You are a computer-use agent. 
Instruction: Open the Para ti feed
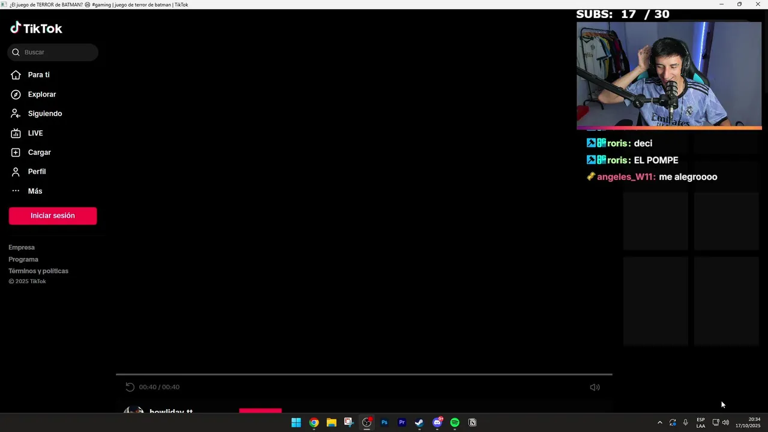coord(38,75)
